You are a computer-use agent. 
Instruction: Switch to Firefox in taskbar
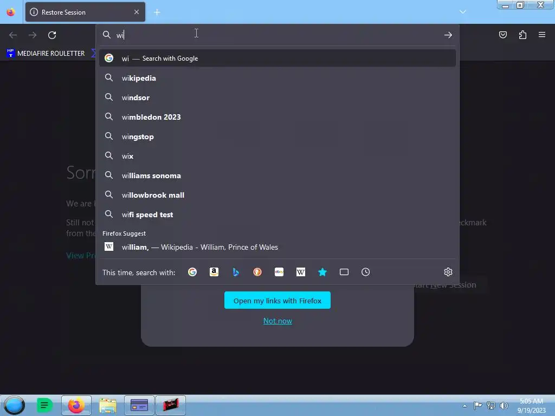[x=76, y=405]
